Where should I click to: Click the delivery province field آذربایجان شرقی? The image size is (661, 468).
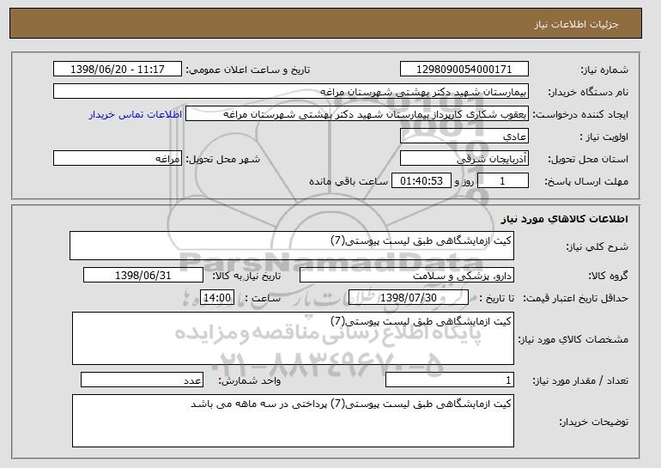point(464,159)
